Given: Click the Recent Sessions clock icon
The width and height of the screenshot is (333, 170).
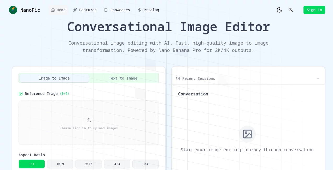Looking at the screenshot, I should [178, 78].
